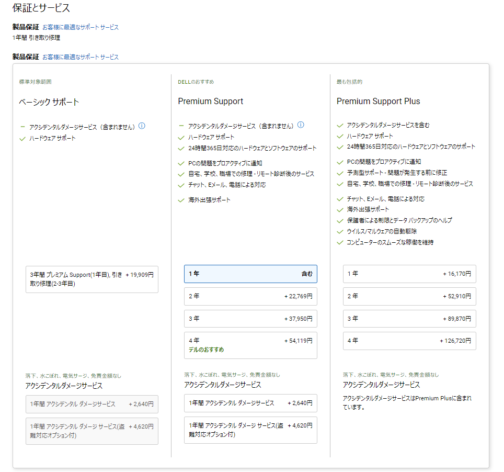Add 1年間 accidental damage service under Premium Support
Viewport: 504px width, 472px height.
click(250, 403)
